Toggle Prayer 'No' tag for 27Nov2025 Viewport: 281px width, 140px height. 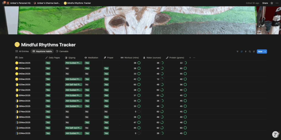(106, 112)
